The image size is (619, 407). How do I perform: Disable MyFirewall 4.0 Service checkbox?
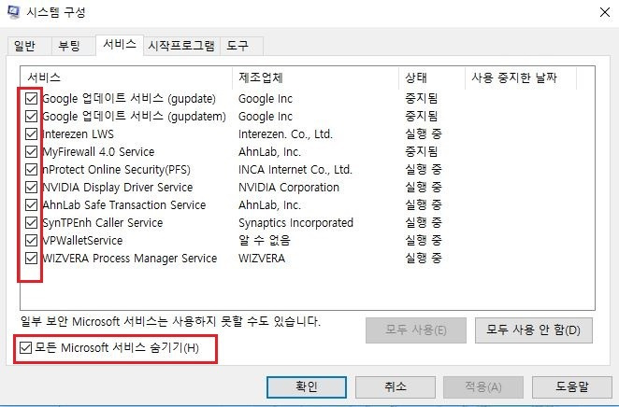click(31, 151)
